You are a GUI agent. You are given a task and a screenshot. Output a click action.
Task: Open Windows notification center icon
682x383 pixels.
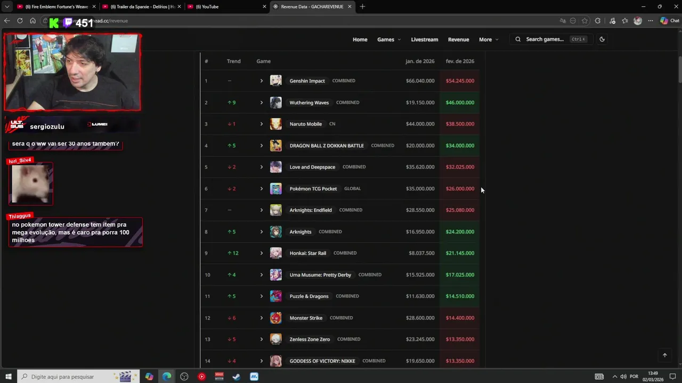[x=672, y=377]
